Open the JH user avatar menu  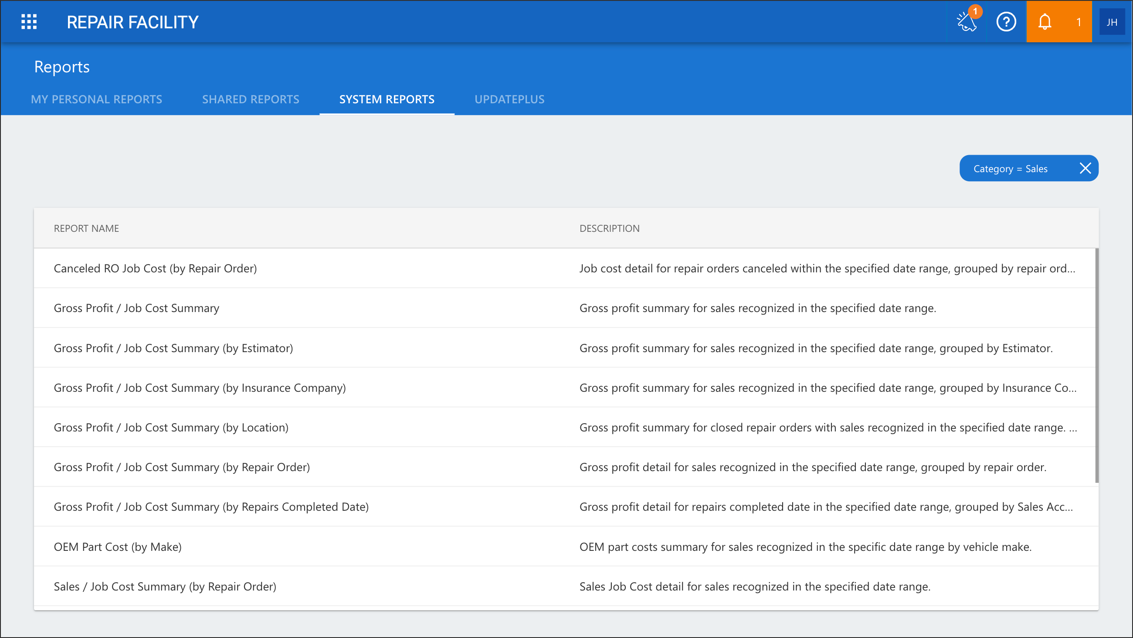pyautogui.click(x=1112, y=22)
